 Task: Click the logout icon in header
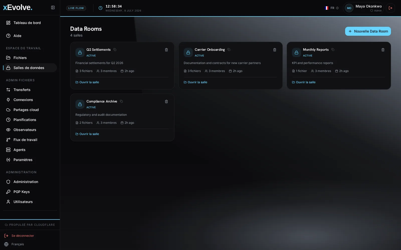[390, 8]
